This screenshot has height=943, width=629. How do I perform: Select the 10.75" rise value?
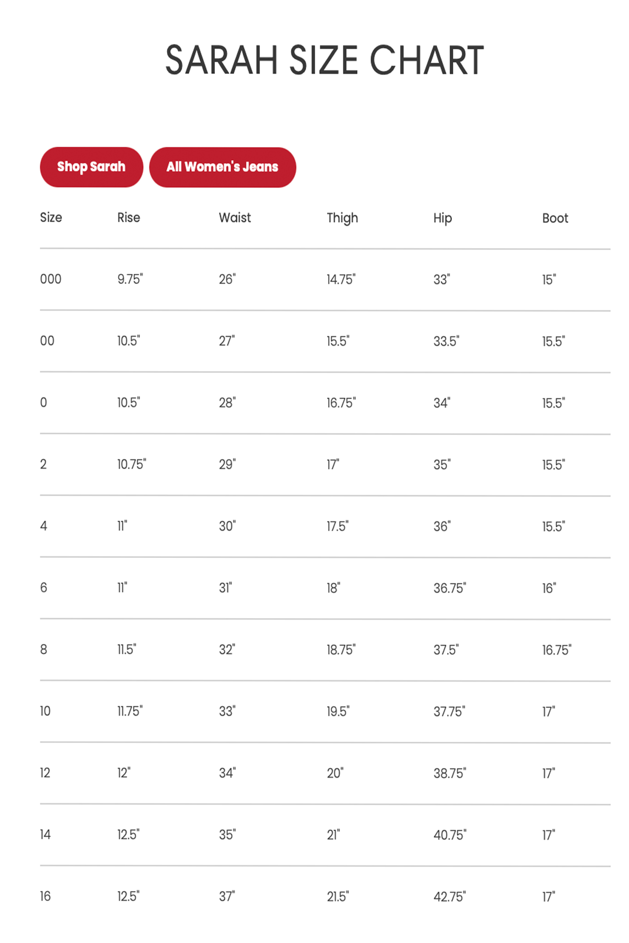pyautogui.click(x=132, y=464)
